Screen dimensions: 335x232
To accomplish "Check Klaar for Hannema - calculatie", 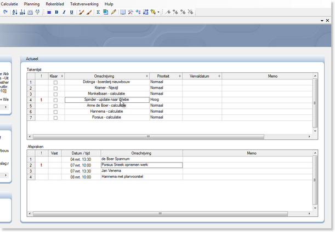I will pos(55,112).
